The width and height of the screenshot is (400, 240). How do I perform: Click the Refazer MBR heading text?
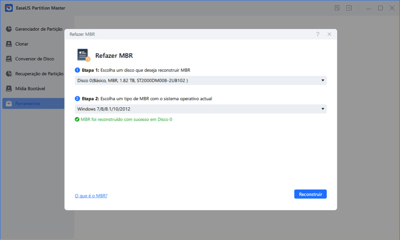click(x=114, y=55)
